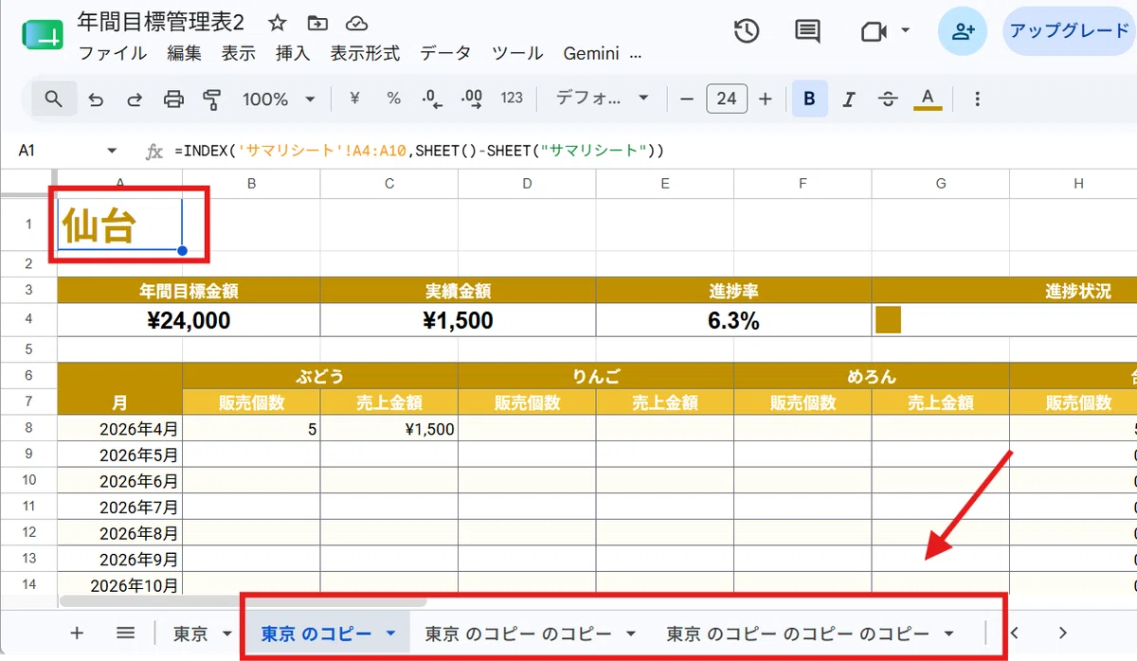The height and width of the screenshot is (661, 1137).
Task: Select the 2026年4月 row label
Action: tap(119, 428)
